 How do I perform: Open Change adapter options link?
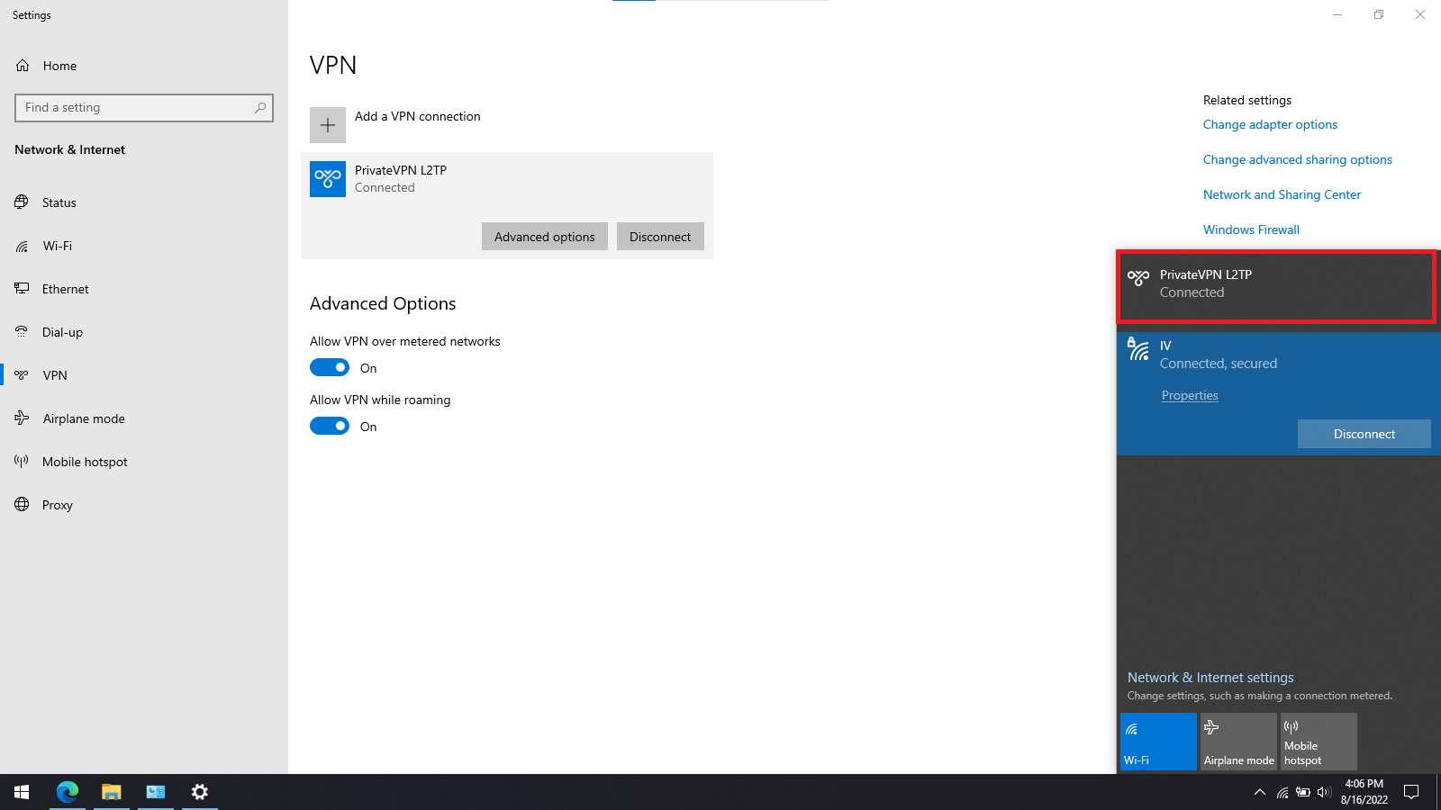coord(1270,124)
